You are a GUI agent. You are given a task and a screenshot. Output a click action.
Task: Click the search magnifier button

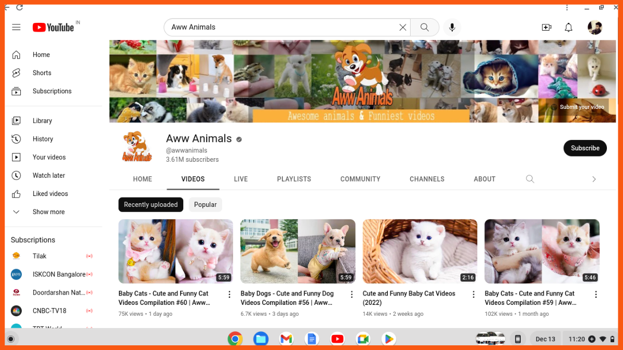point(425,27)
